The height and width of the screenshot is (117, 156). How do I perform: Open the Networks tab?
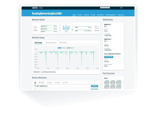tap(86, 15)
